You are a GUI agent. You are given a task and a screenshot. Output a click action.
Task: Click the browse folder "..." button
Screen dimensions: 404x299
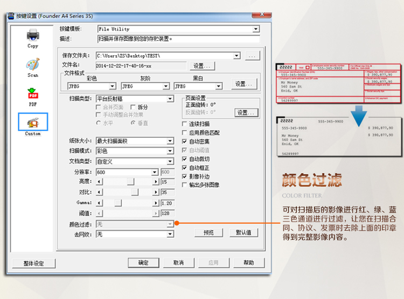tap(253, 55)
